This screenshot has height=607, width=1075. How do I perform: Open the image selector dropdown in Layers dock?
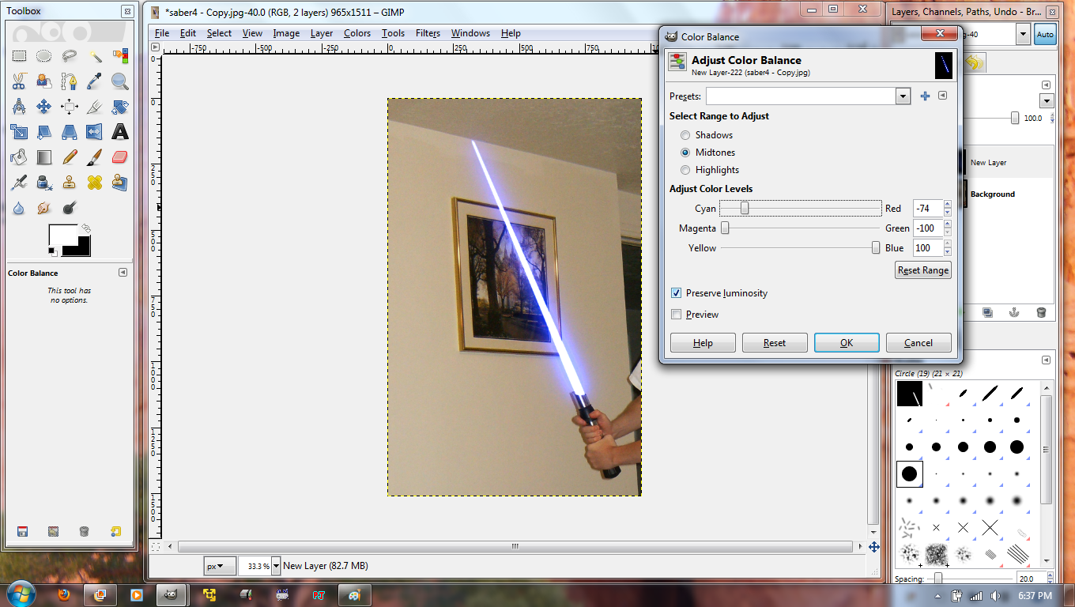tap(1023, 34)
